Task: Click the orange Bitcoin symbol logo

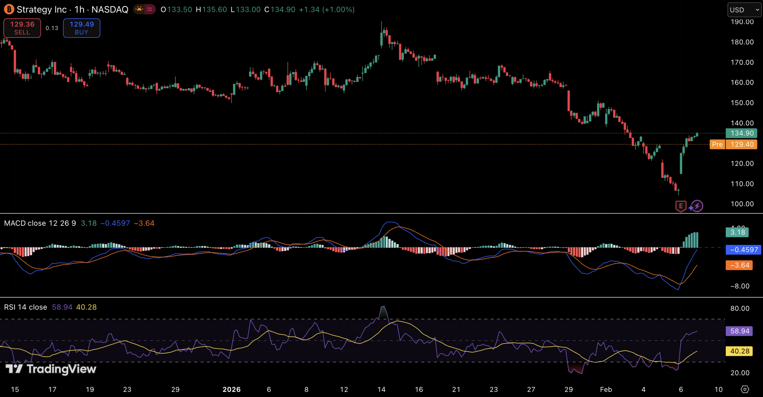Action: click(9, 10)
